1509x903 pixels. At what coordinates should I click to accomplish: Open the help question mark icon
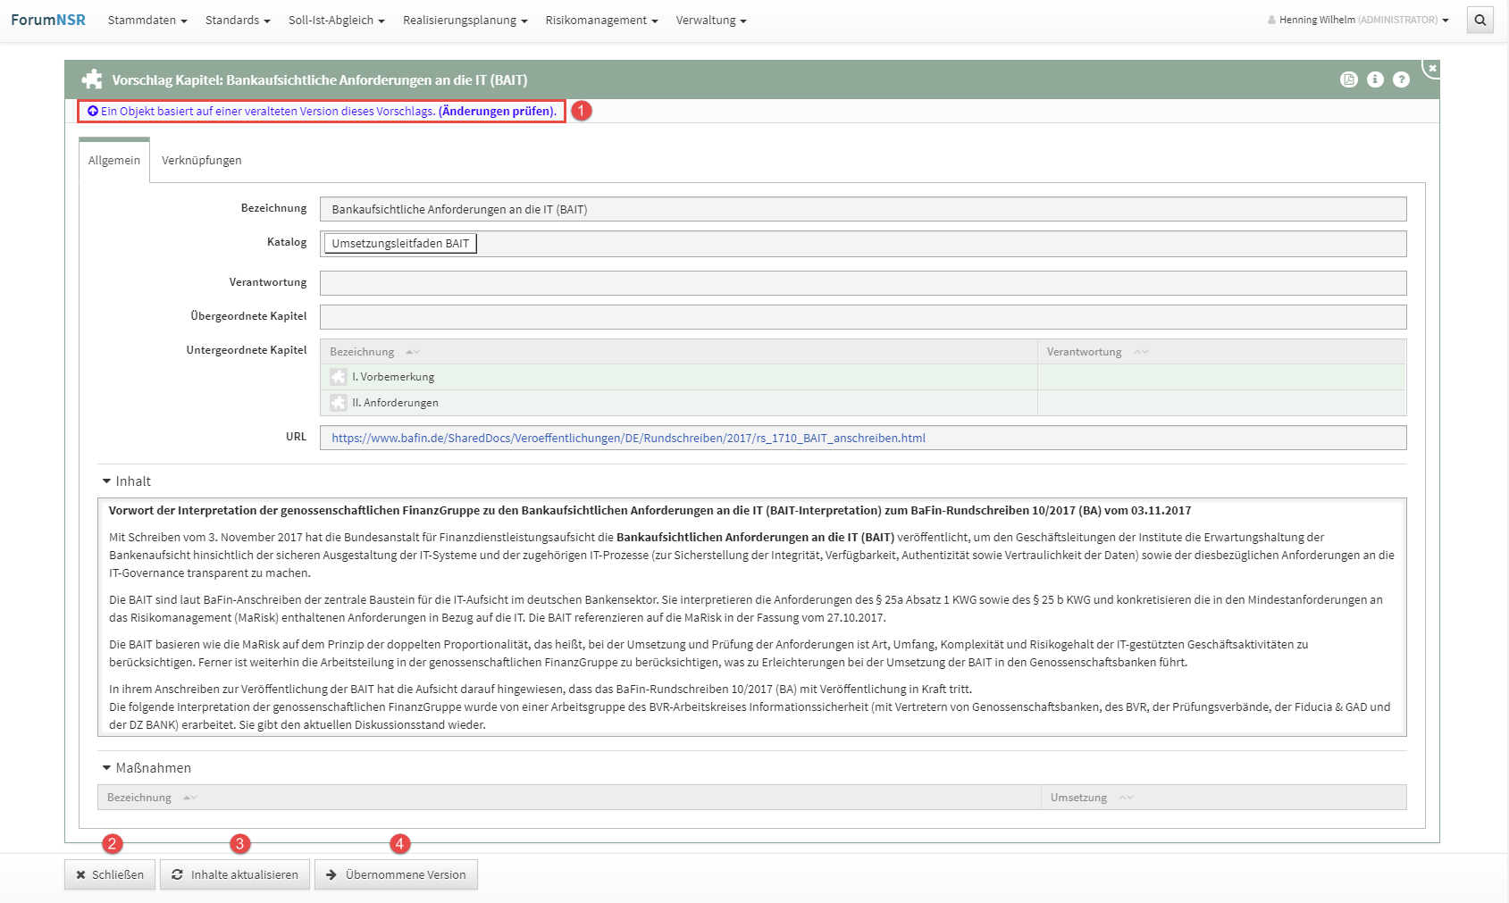click(x=1401, y=79)
